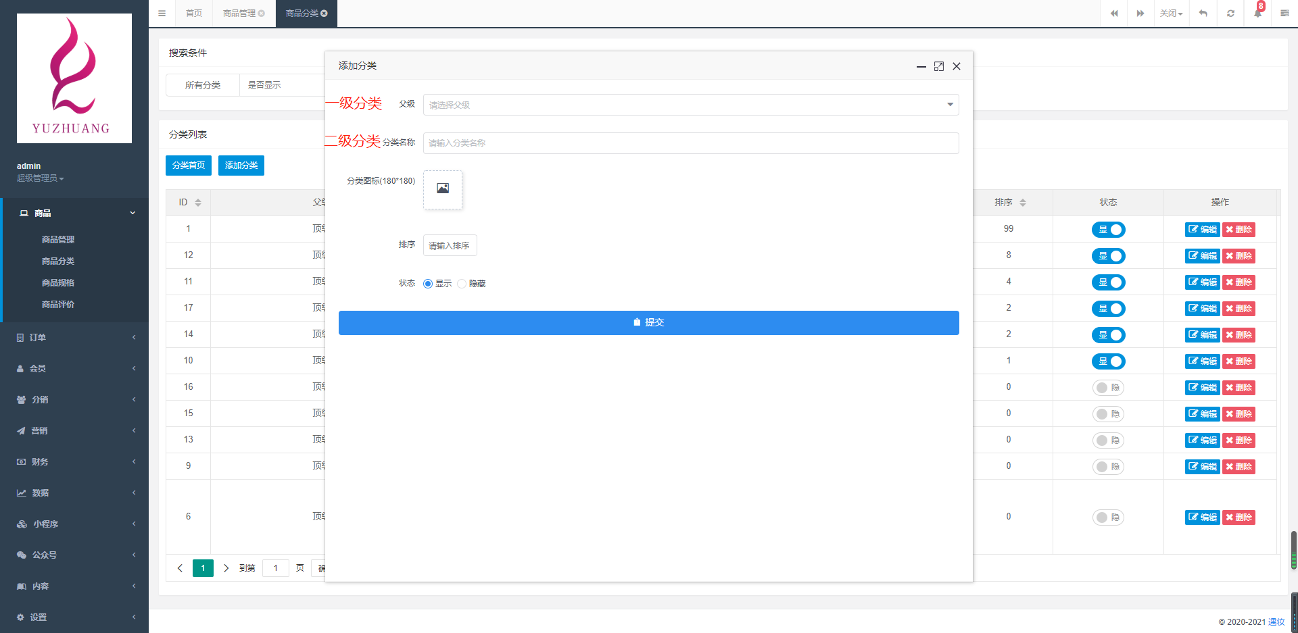This screenshot has width=1298, height=633.
Task: Toggle the status switch for row ID 1
Action: (1108, 230)
